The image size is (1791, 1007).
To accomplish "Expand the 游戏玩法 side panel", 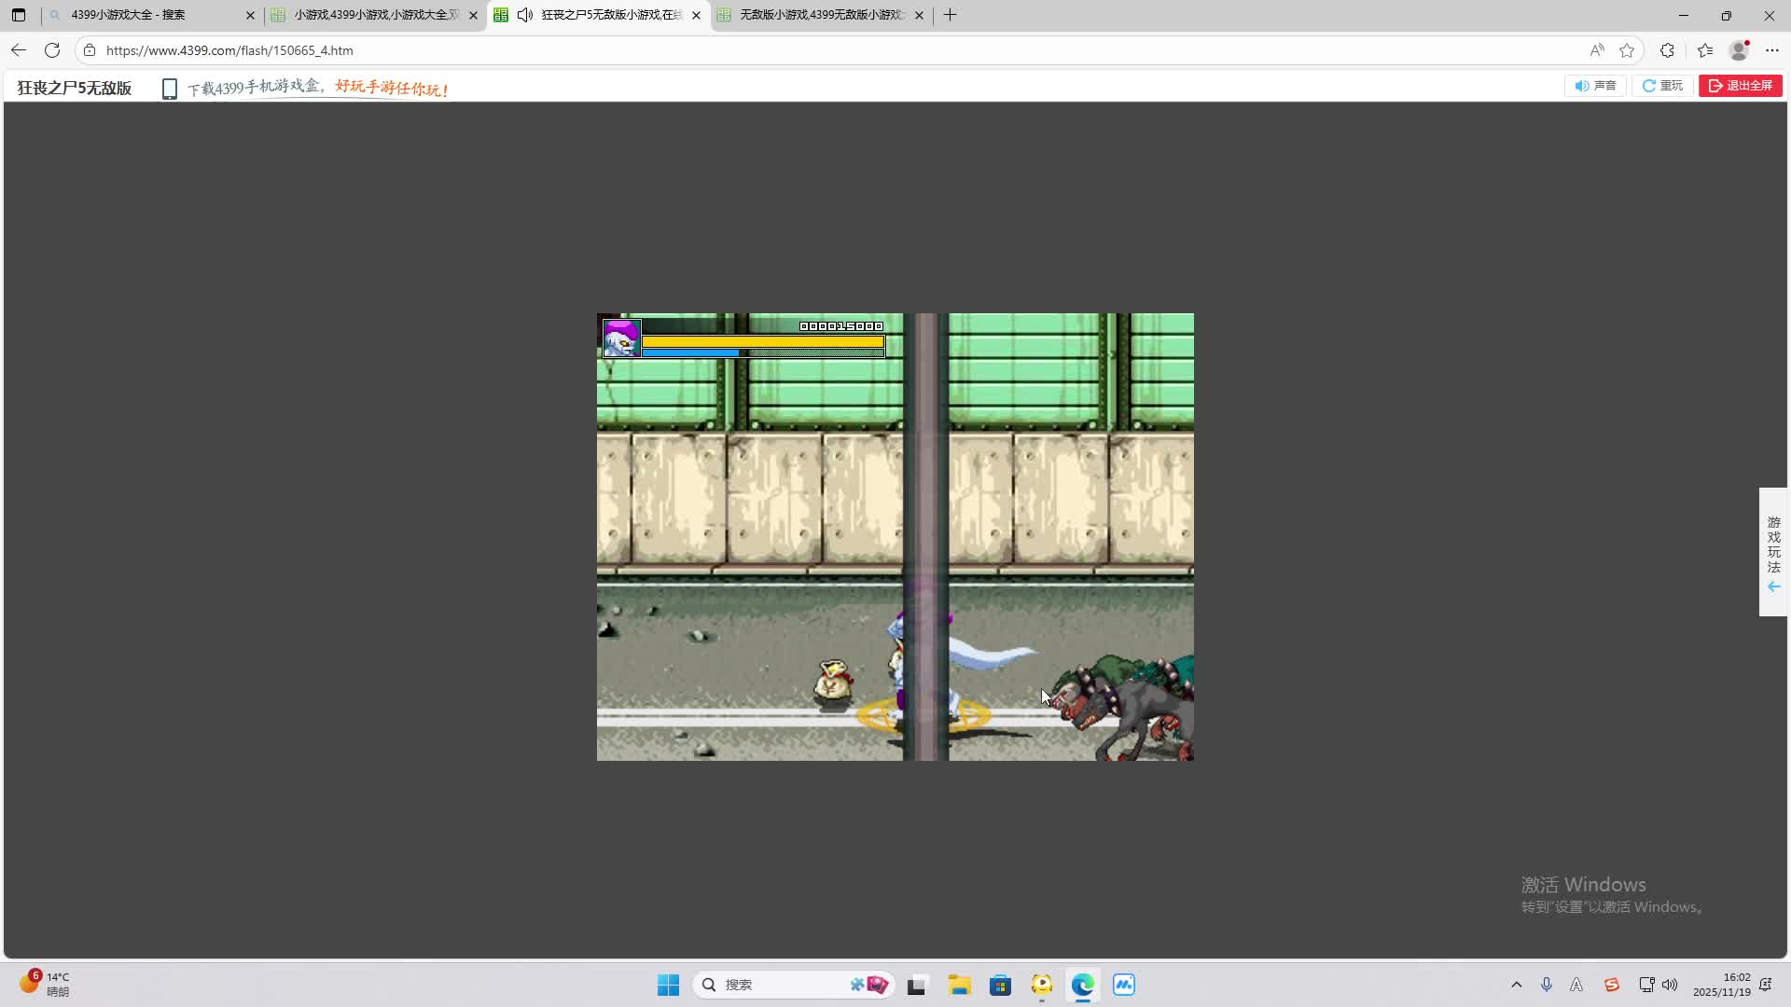I will click(1773, 552).
